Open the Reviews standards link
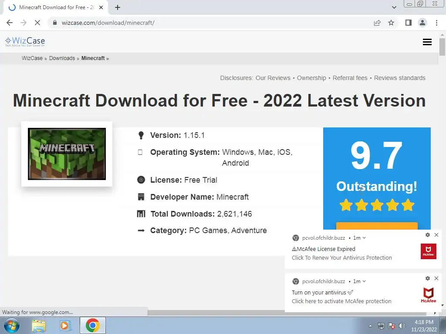The image size is (446, 334). pos(400,78)
